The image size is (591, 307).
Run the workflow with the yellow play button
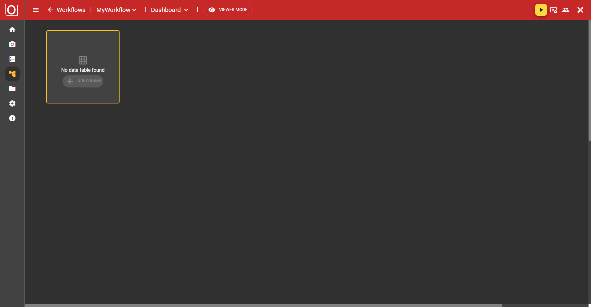pyautogui.click(x=541, y=10)
